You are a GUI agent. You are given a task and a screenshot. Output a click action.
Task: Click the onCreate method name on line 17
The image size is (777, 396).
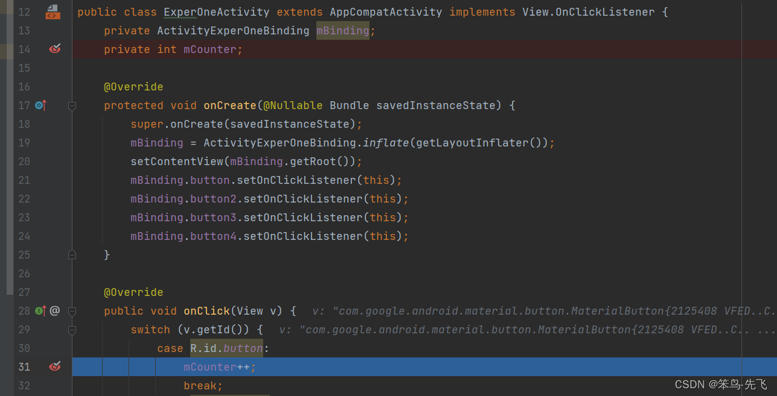(230, 105)
